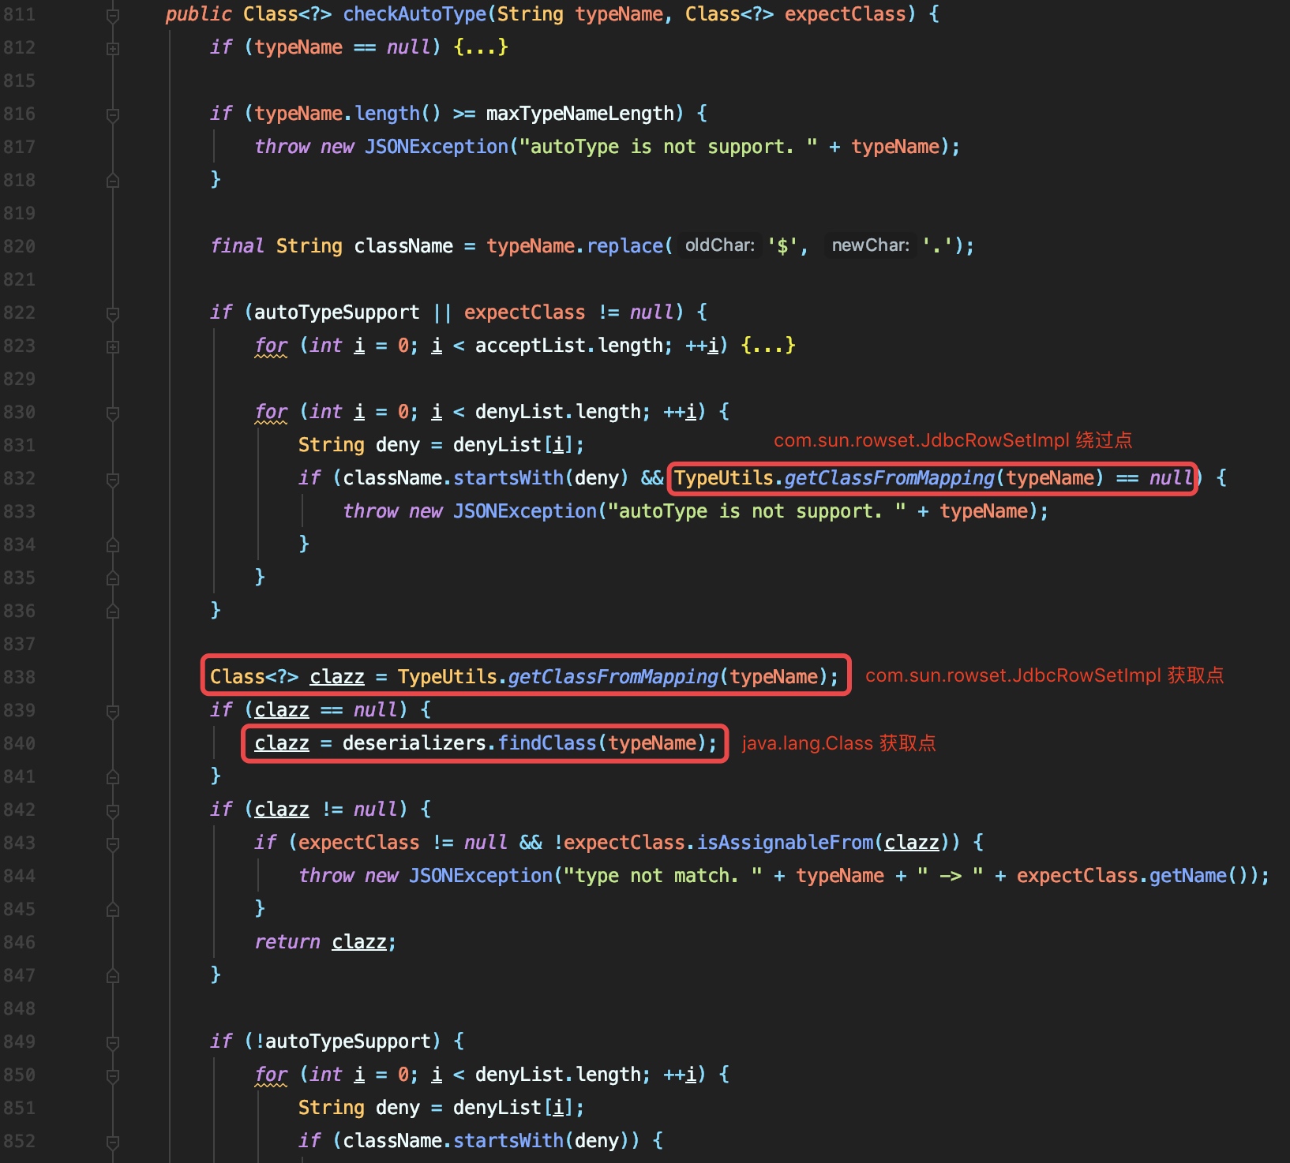This screenshot has height=1163, width=1290.
Task: Collapse the checkAutoType method at line 811
Action: (x=113, y=15)
